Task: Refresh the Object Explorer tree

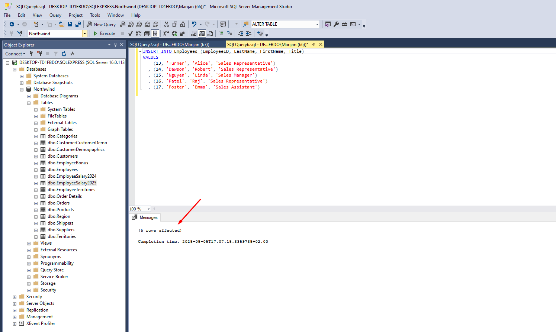Action: coord(64,54)
